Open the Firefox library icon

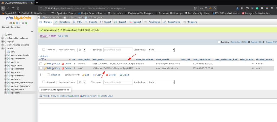(242, 8)
